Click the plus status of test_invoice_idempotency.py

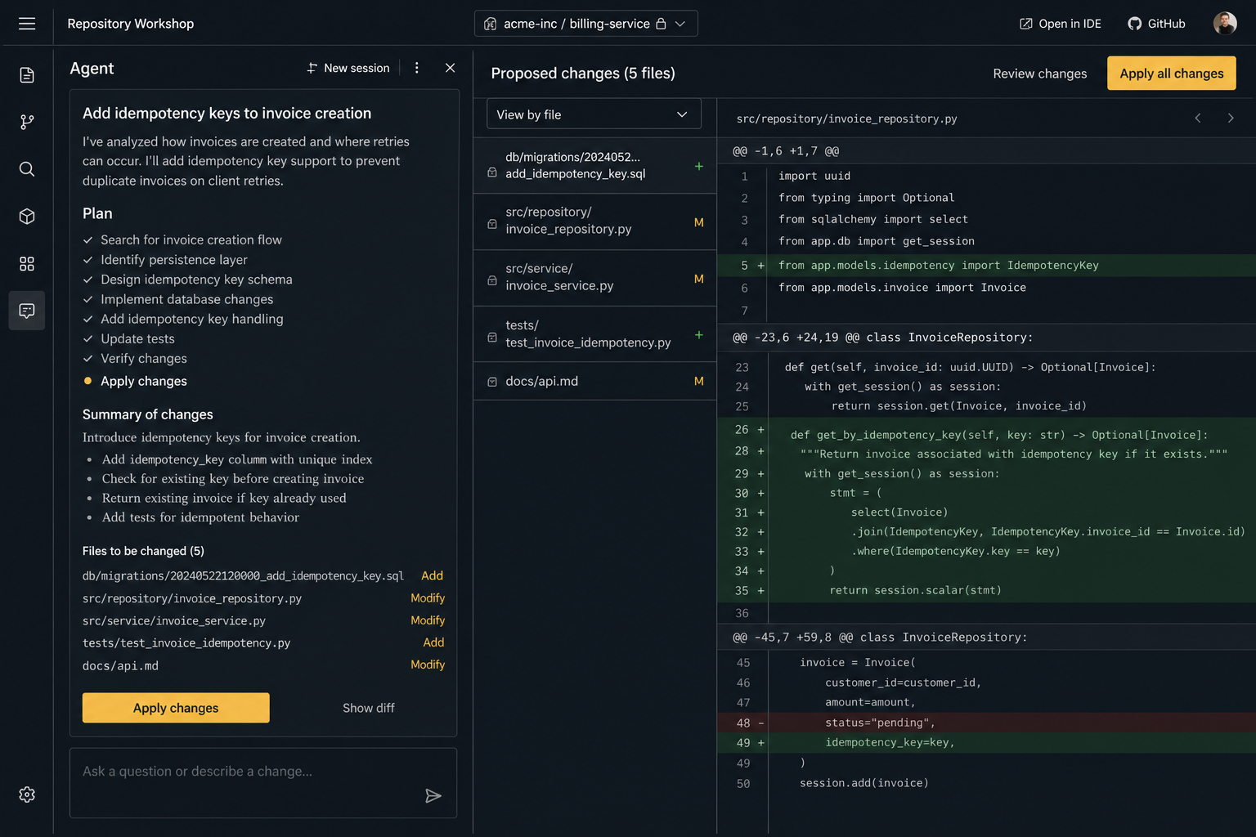[x=699, y=334]
